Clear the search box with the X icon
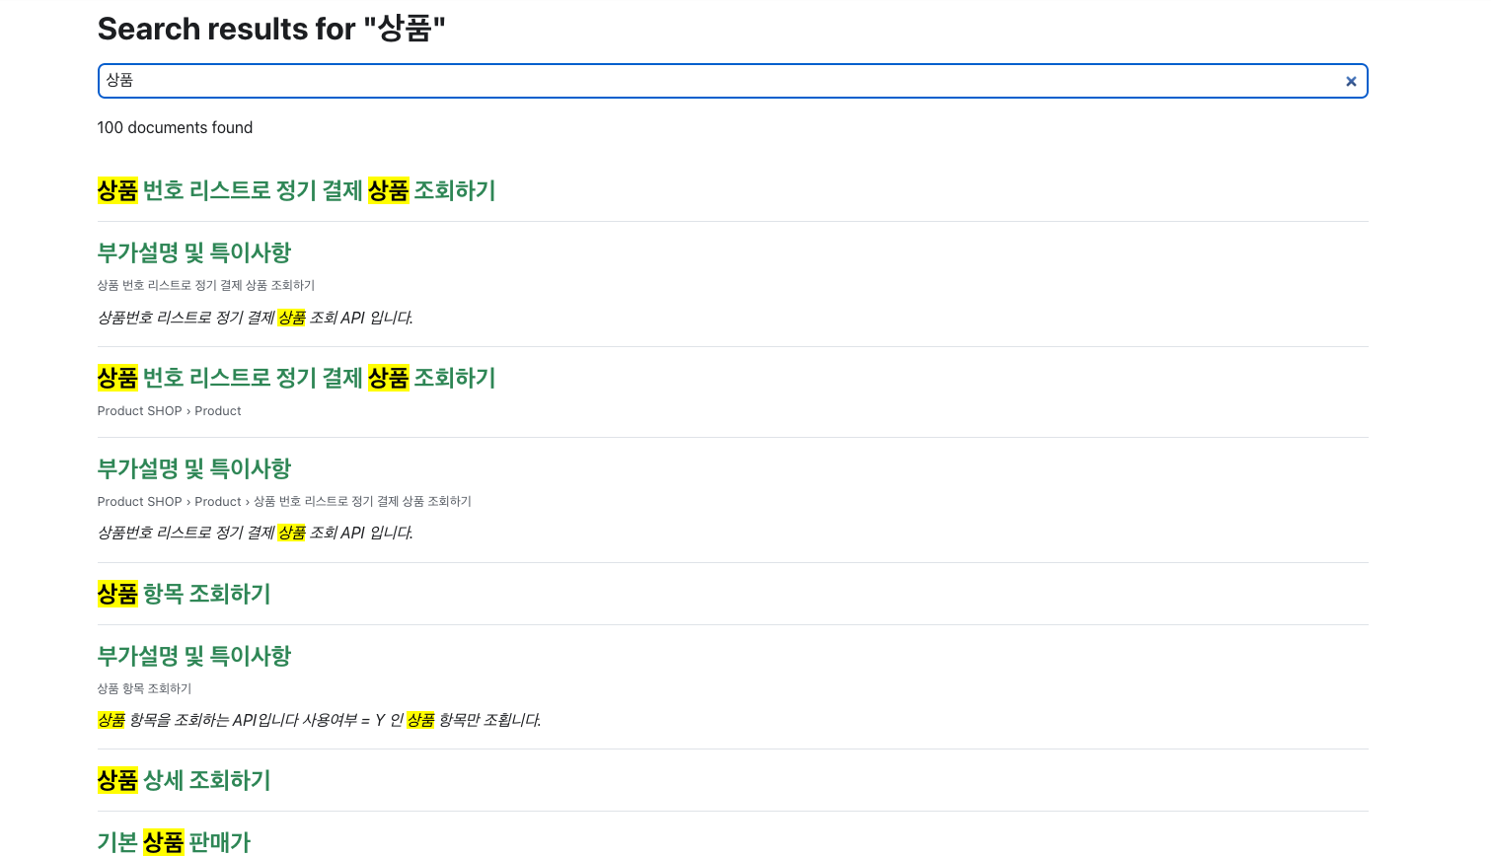Image resolution: width=1491 pixels, height=856 pixels. click(x=1351, y=82)
